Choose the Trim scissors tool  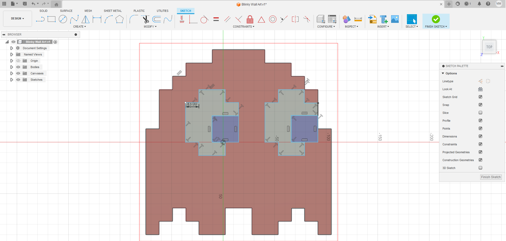[x=145, y=19]
